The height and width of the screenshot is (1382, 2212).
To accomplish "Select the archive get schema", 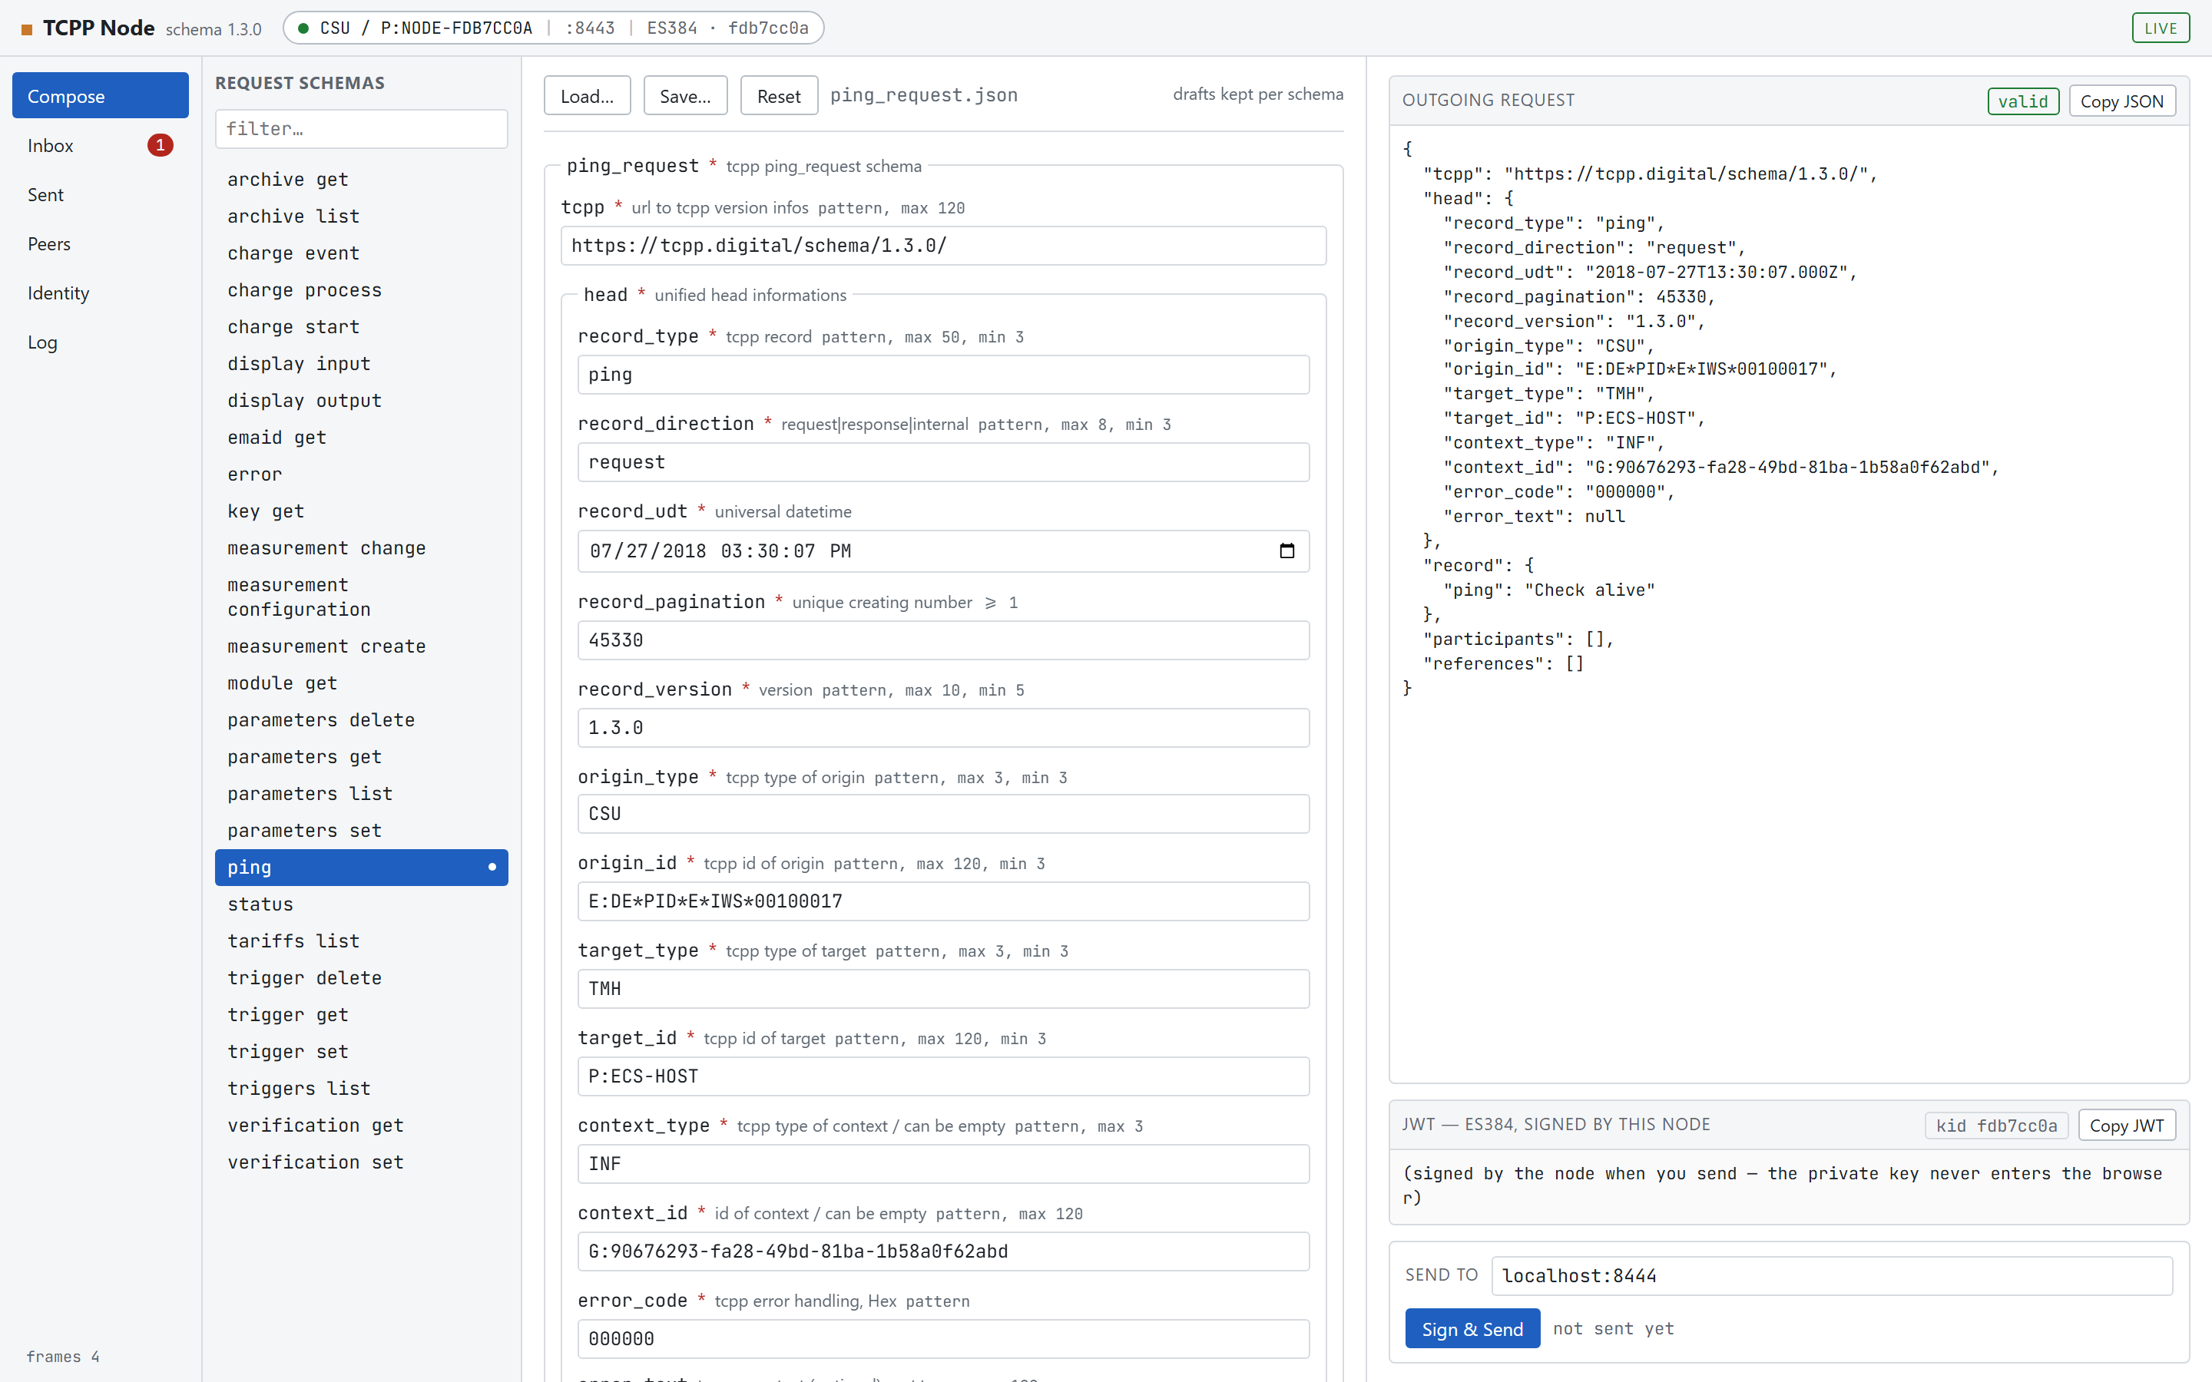I will 361,180.
